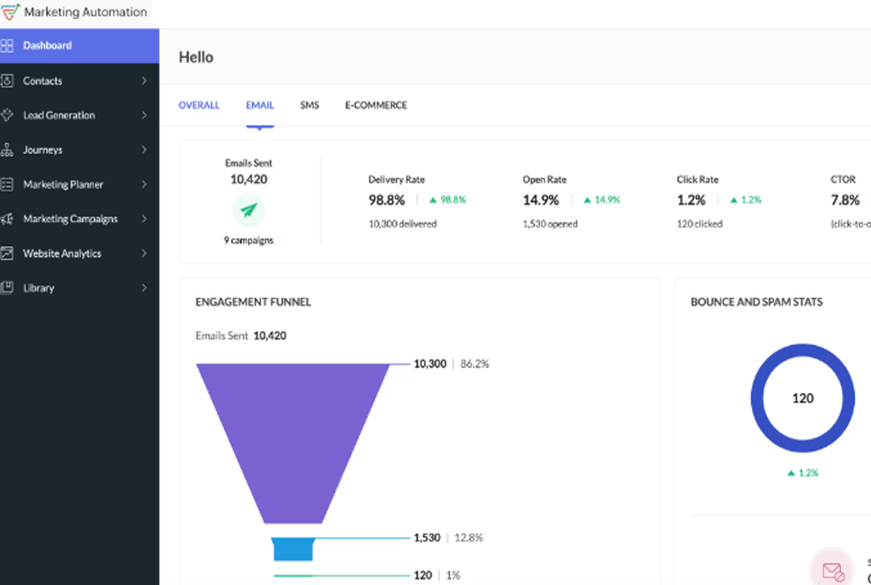Click the green arrow beside Open Rate 14.9%
Viewport: 871px width, 585px height.
click(x=587, y=200)
